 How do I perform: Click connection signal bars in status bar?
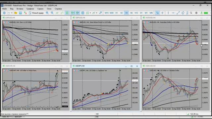(x=188, y=114)
